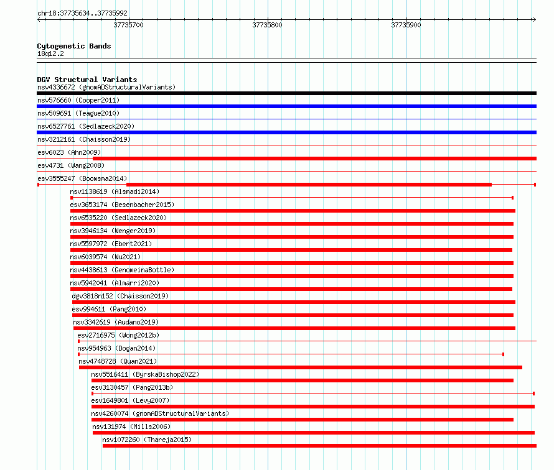Open variant esv1649801 (Levy2007)
This screenshot has width=554, height=470.
[x=130, y=400]
